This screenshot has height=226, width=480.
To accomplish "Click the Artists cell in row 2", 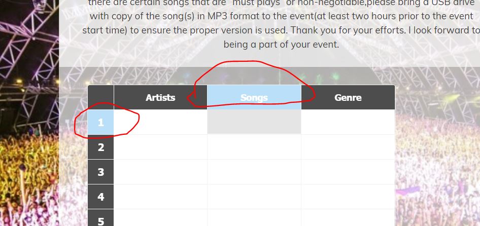I will pos(160,147).
